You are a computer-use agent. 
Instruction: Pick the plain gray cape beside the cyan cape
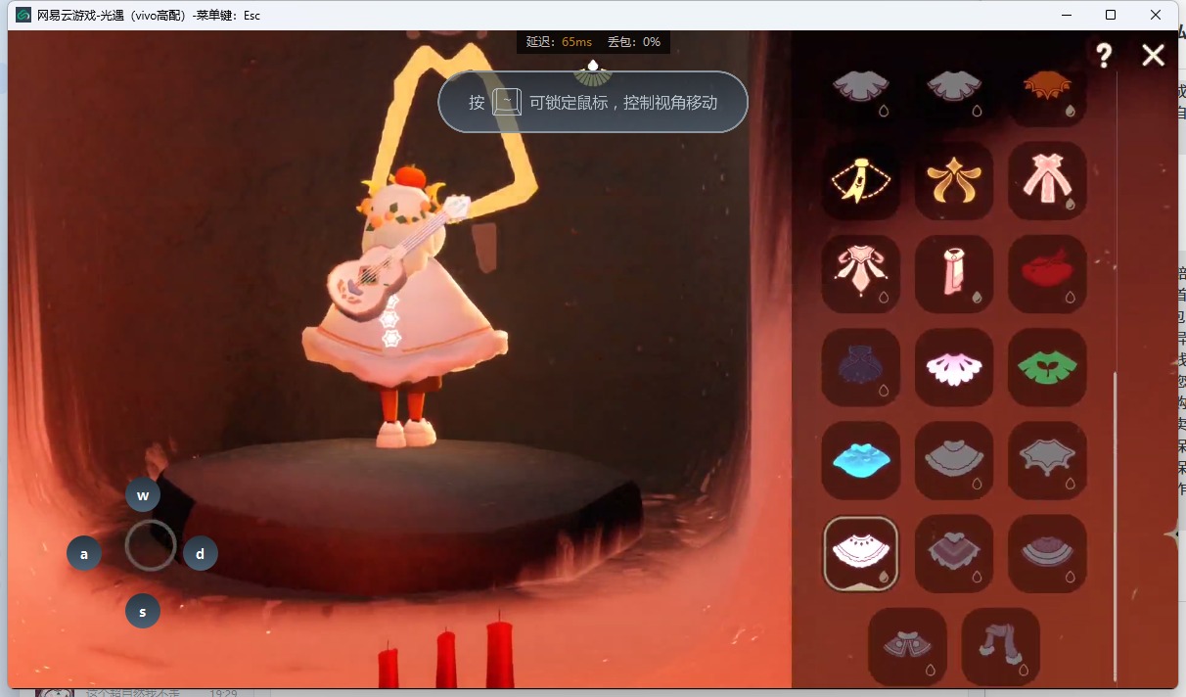(954, 460)
